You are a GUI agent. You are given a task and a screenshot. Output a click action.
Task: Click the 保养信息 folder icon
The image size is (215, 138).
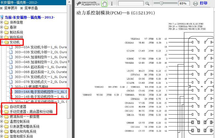click(x=6, y=22)
